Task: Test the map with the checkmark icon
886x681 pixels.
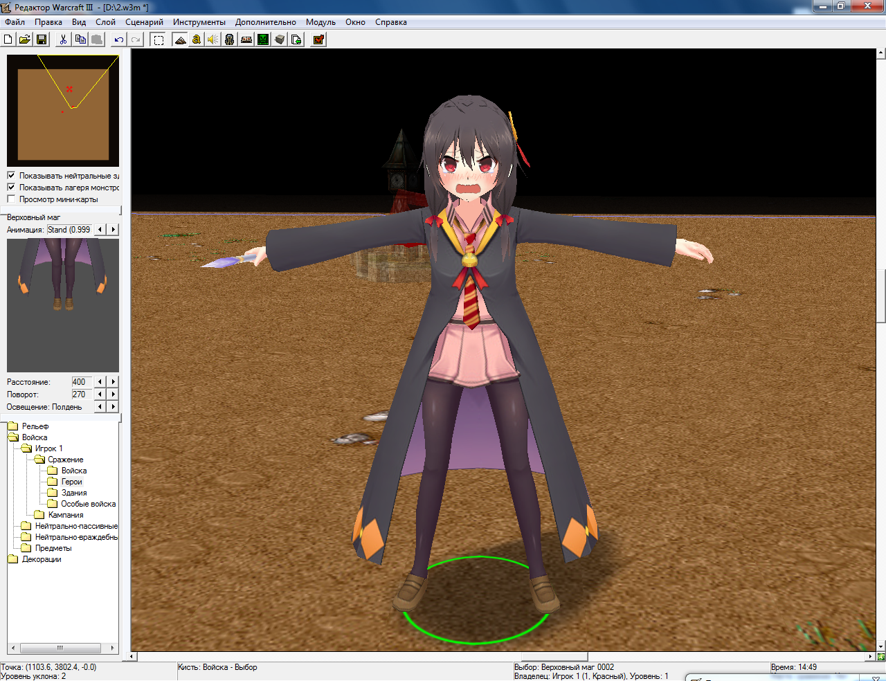Action: (318, 39)
